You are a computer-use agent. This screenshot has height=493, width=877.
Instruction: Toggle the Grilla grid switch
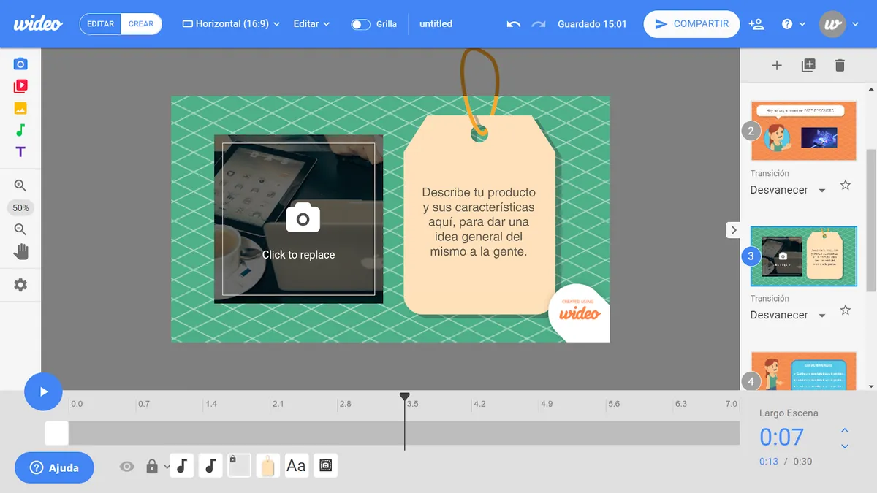360,24
